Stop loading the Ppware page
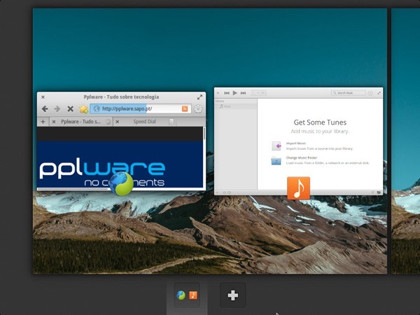 (x=70, y=108)
